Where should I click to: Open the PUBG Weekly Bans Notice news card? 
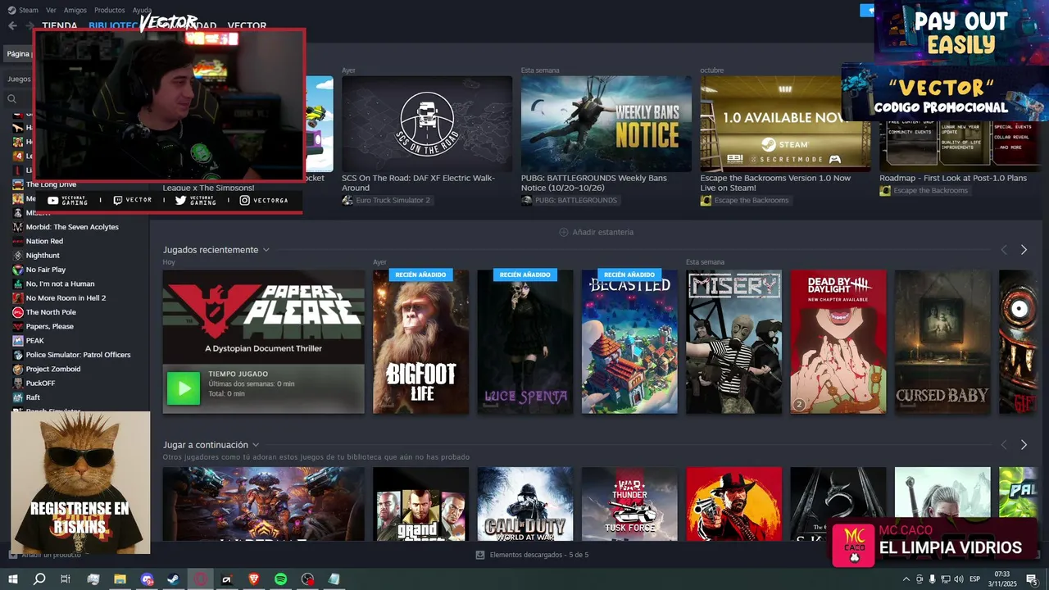(x=606, y=124)
